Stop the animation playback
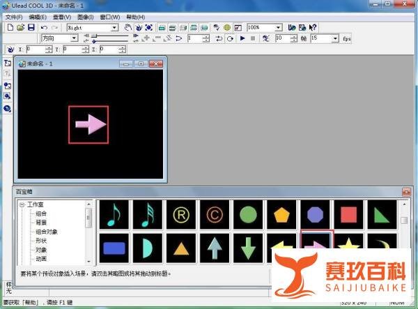The height and width of the screenshot is (309, 418). coord(253,38)
